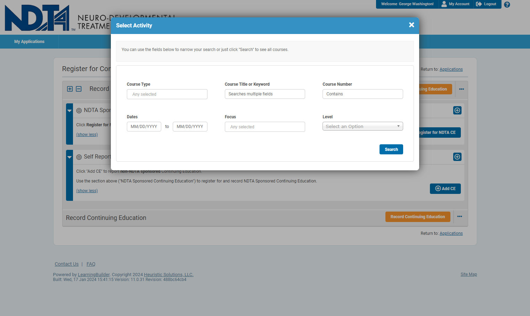
Task: Click top orange Continuing Education button
Action: tap(435, 89)
